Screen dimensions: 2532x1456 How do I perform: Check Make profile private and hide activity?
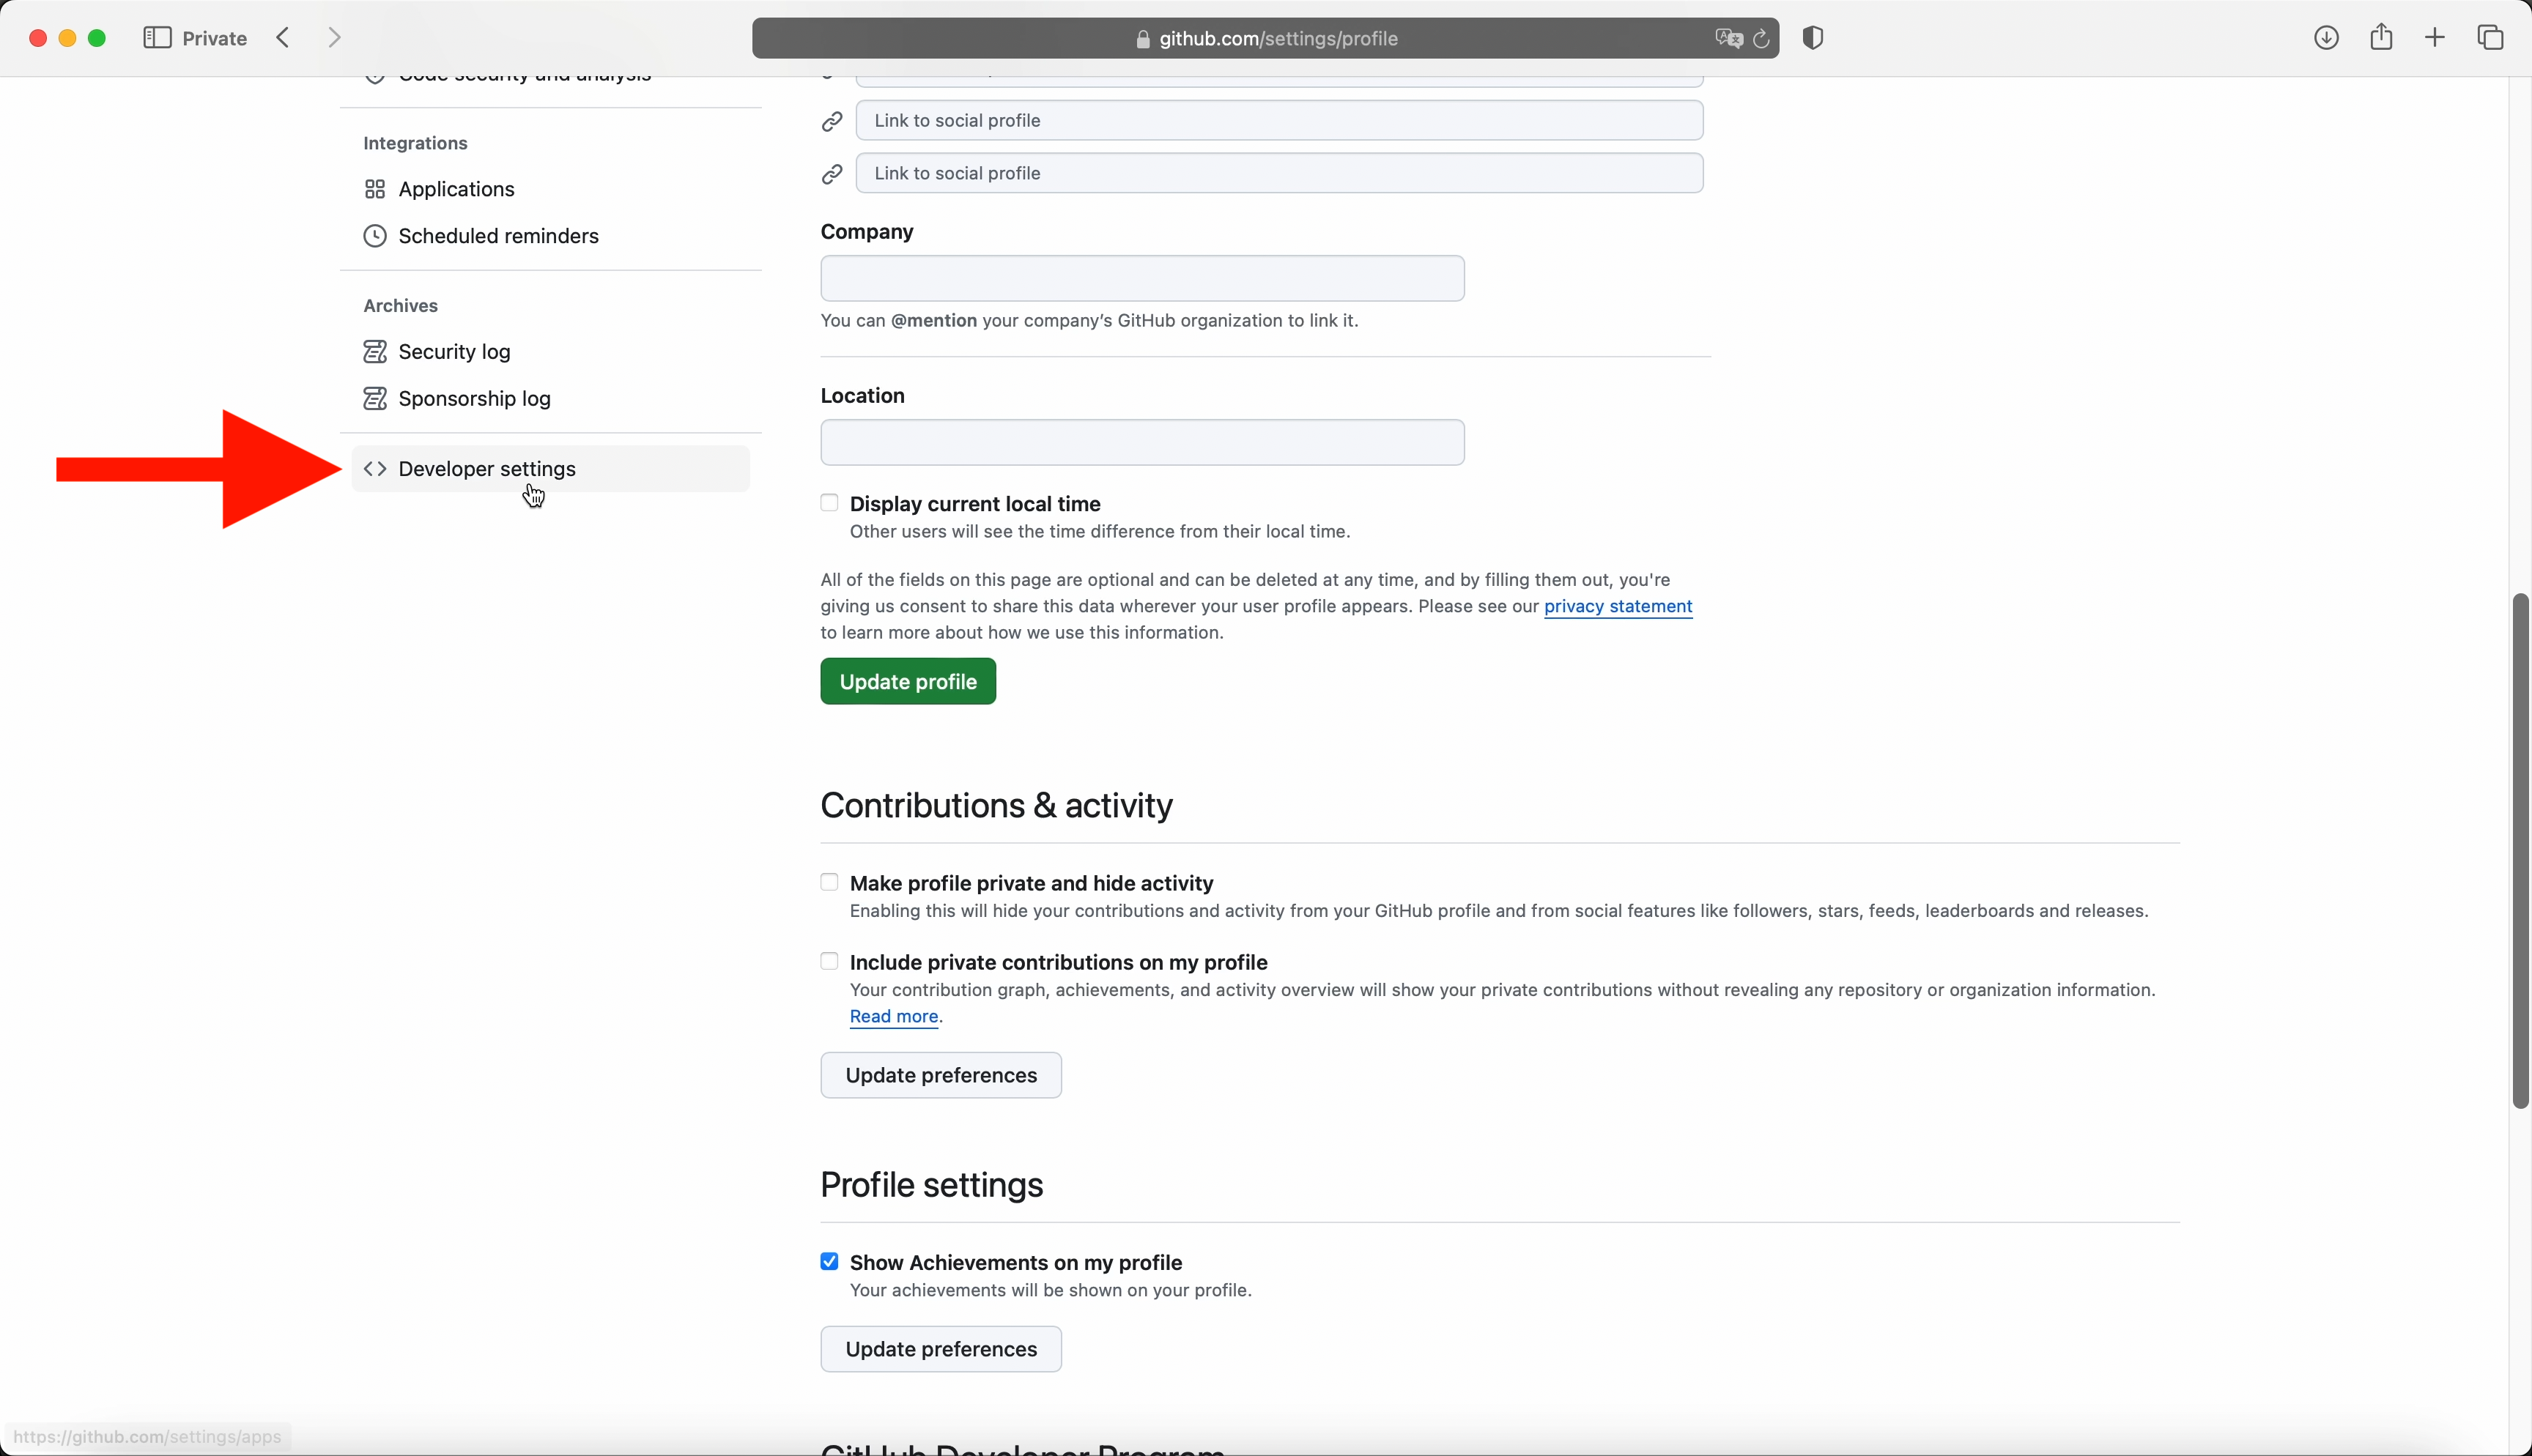829,882
